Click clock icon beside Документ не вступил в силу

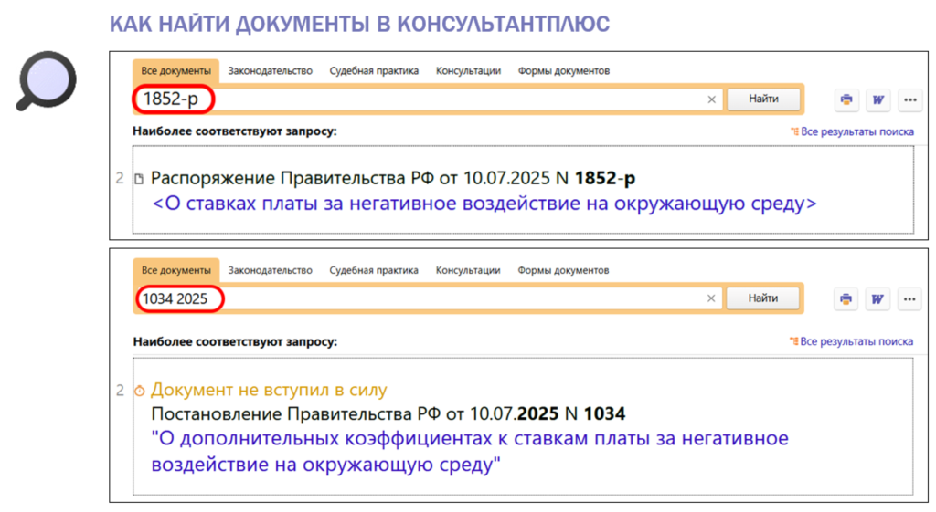coord(139,391)
